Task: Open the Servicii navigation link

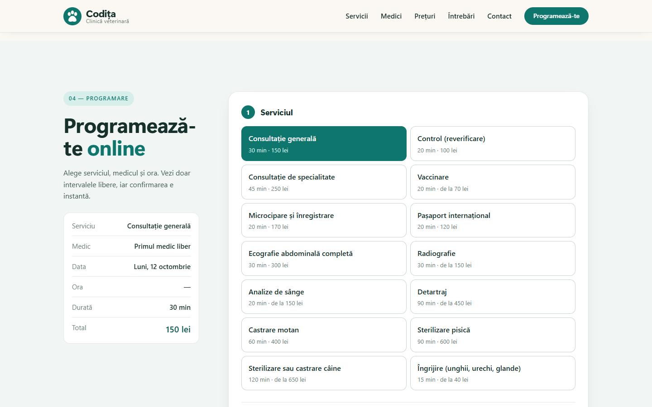Action: [357, 16]
